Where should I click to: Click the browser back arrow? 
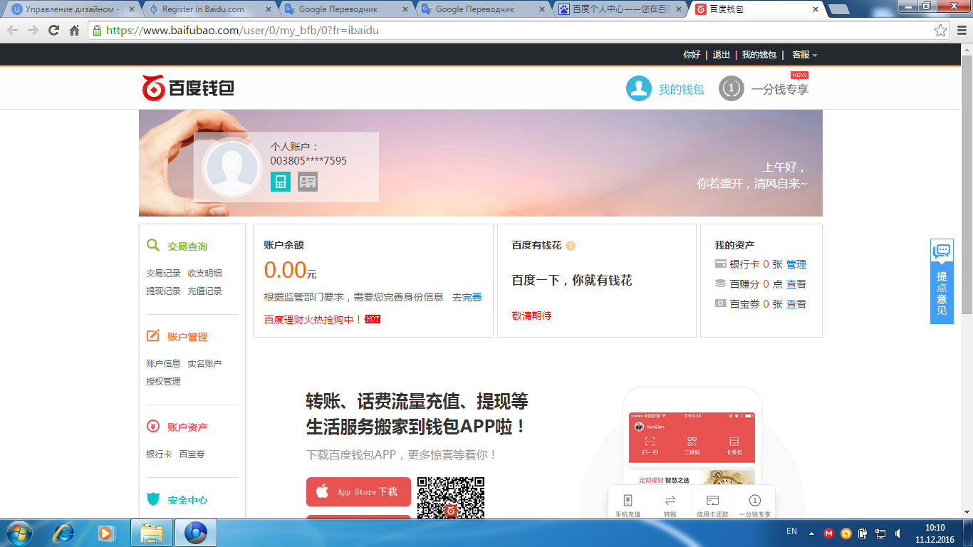(12, 31)
